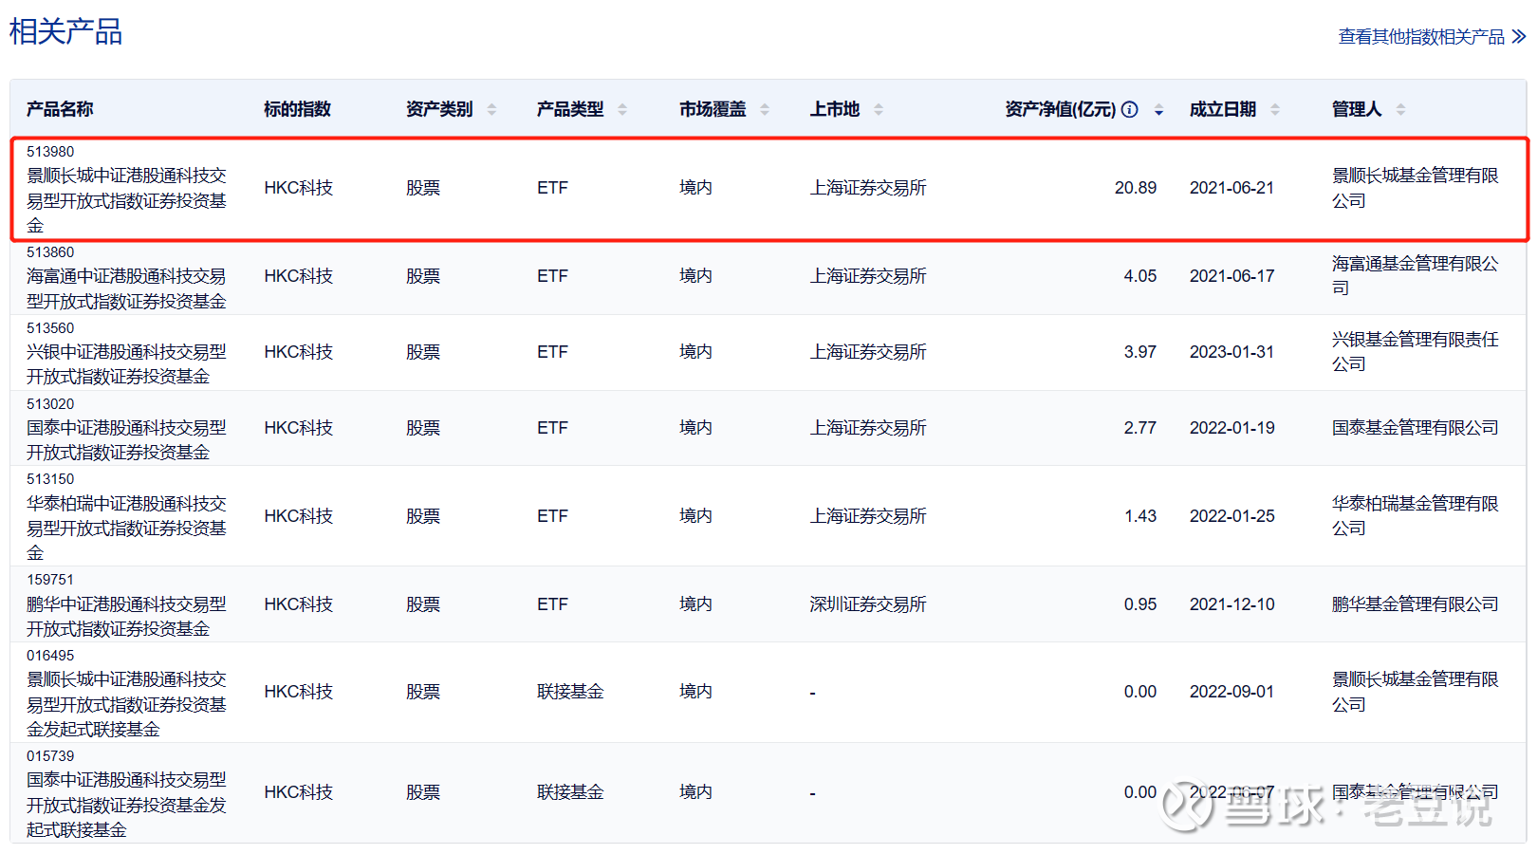Click manager 华泰柏瑞基金管理有限公司
1537x854 pixels.
pyautogui.click(x=1416, y=515)
